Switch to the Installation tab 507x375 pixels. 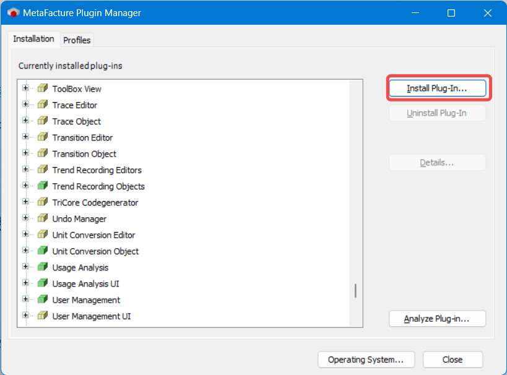click(x=33, y=39)
